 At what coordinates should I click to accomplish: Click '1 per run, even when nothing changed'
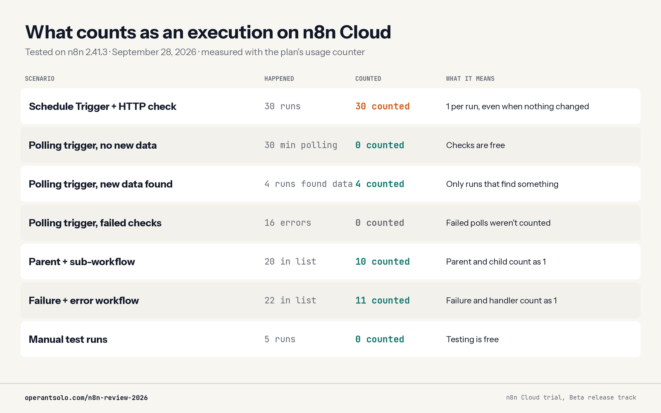518,107
